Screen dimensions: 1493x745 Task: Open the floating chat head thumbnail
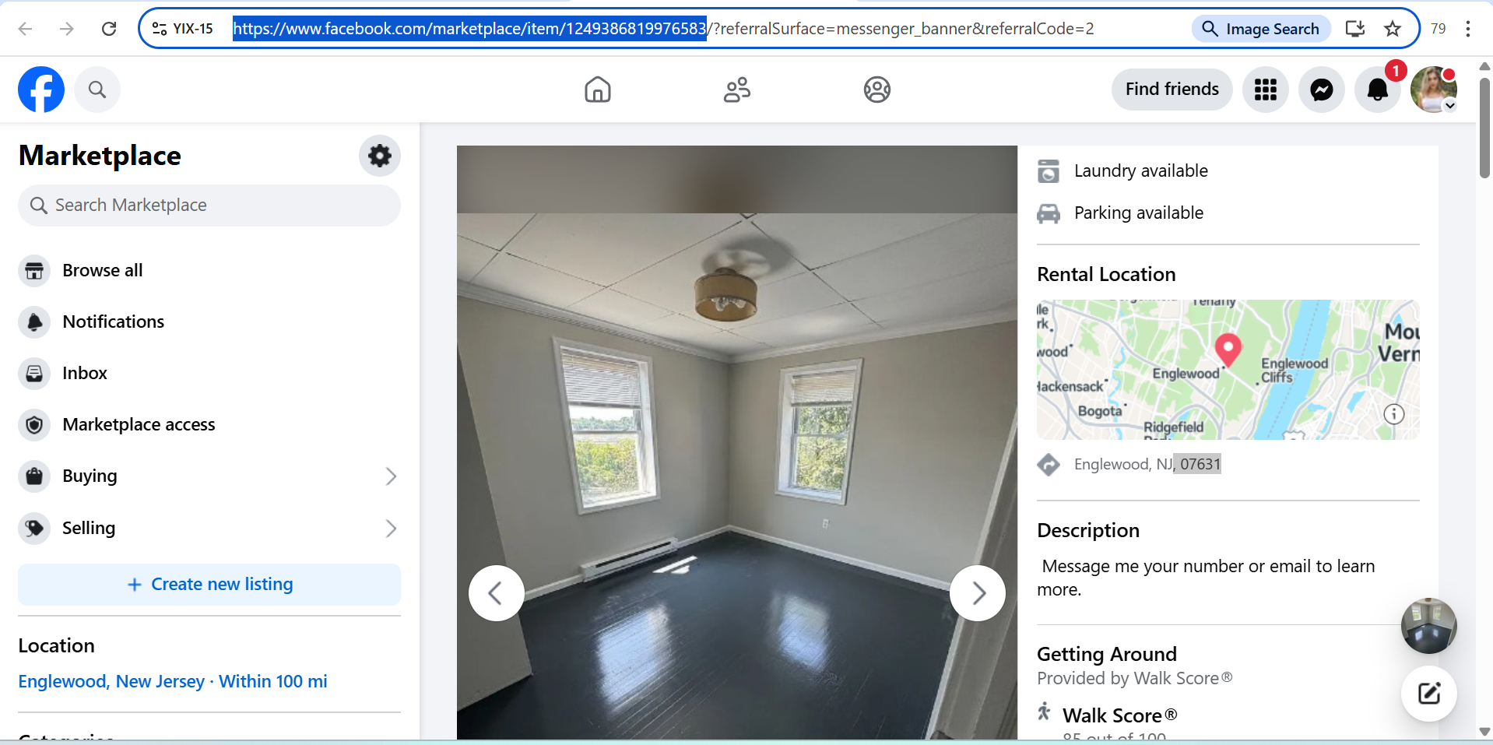[x=1429, y=626]
